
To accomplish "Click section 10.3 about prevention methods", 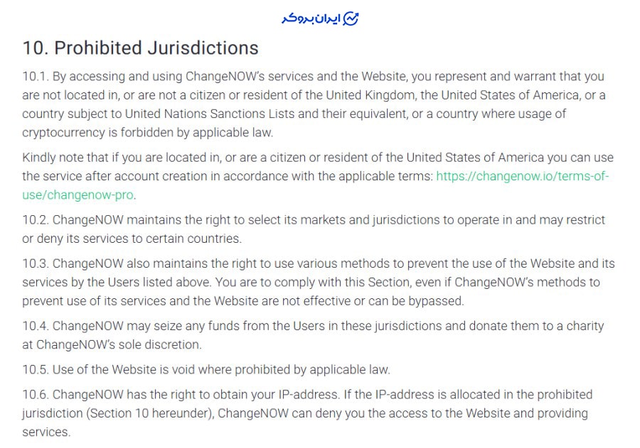I will pos(319,282).
